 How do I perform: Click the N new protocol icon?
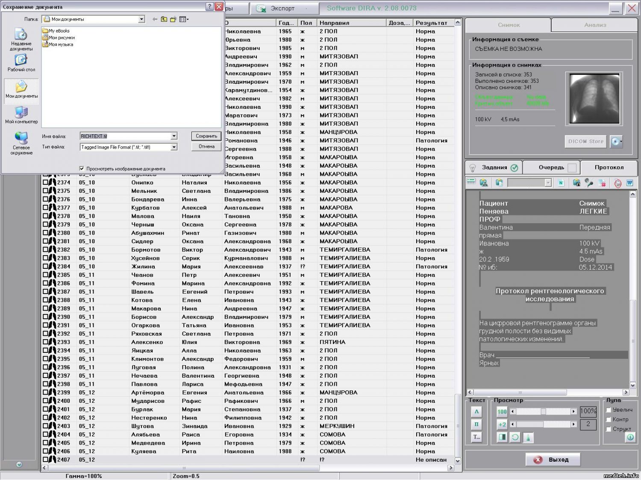pyautogui.click(x=561, y=183)
